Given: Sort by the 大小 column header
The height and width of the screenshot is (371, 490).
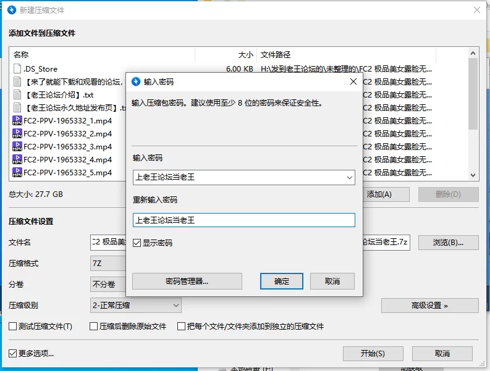Looking at the screenshot, I should 226,55.
